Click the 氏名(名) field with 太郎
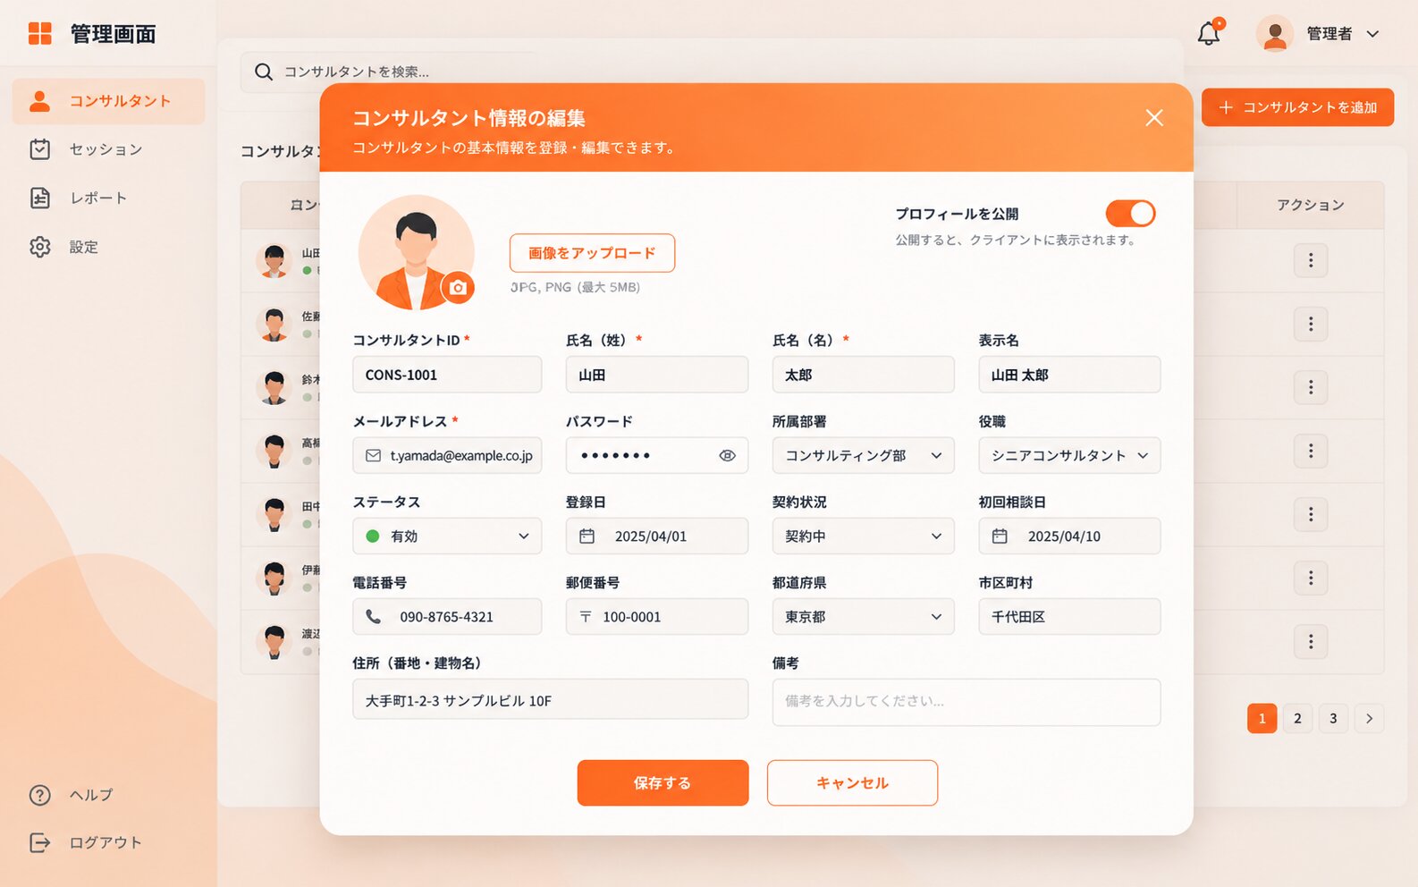 click(x=864, y=375)
